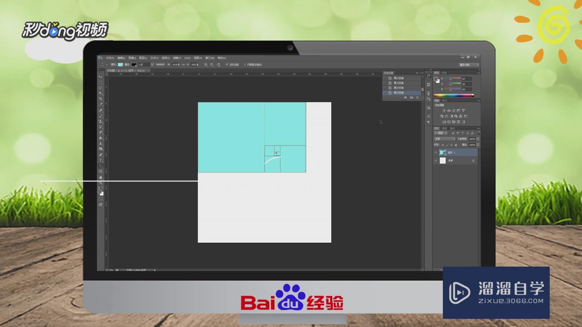Switch to the 色板 tab
582x327 pixels.
coord(444,73)
